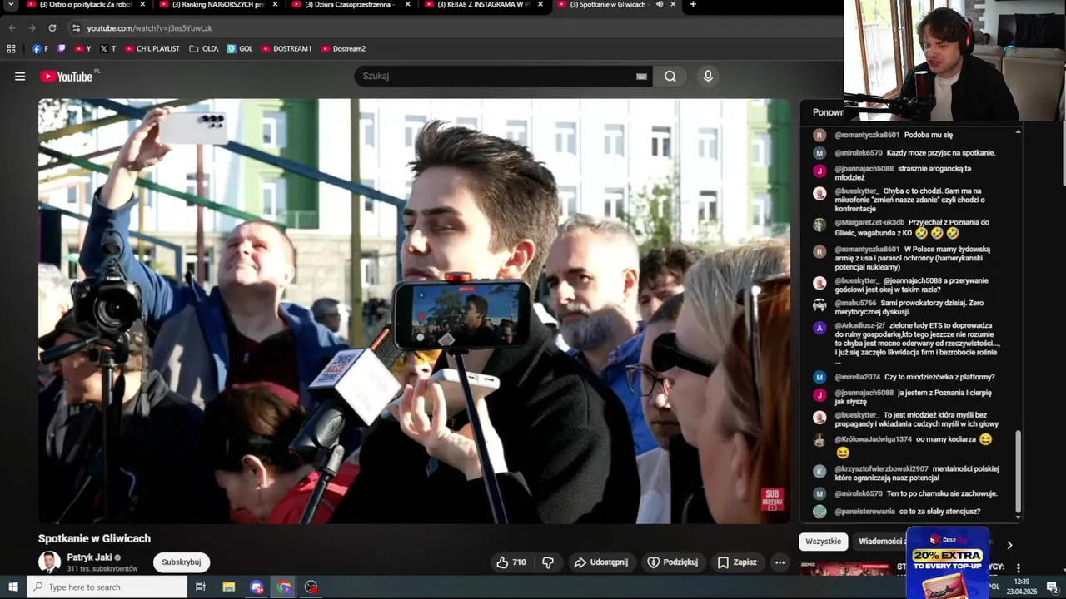Click @krzysztofwierzbowski2907 chat username
The height and width of the screenshot is (599, 1066).
pos(881,468)
